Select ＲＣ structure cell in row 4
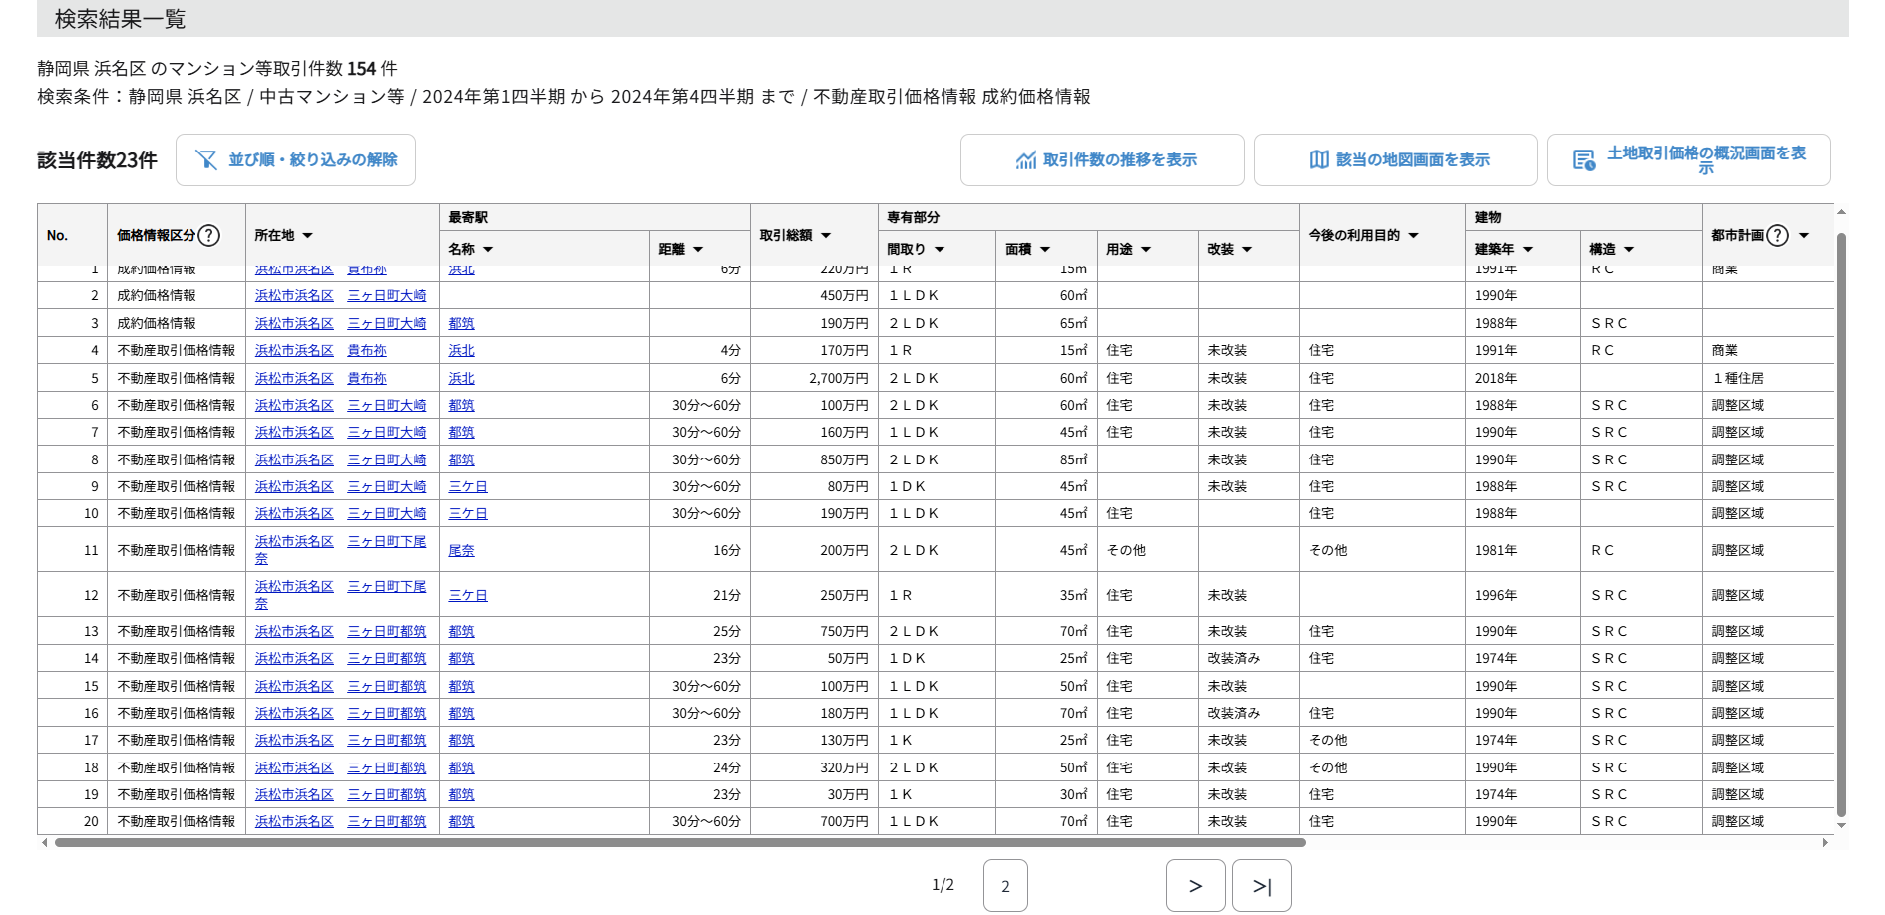The image size is (1885, 915). click(x=1642, y=351)
